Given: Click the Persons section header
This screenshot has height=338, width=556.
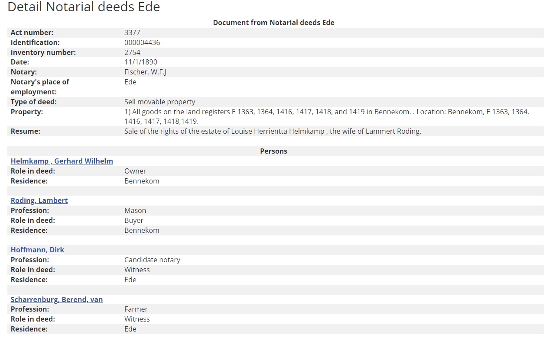Looking at the screenshot, I should tap(273, 151).
